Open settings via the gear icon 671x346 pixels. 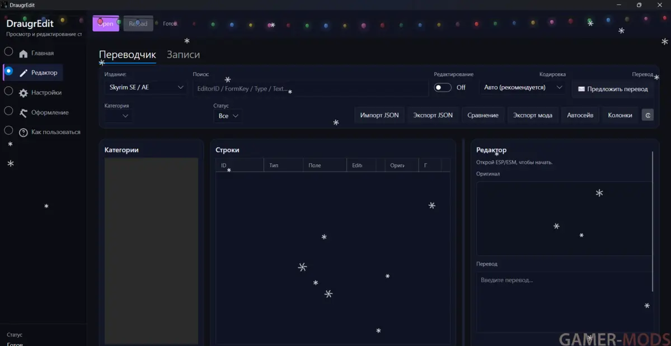[23, 93]
